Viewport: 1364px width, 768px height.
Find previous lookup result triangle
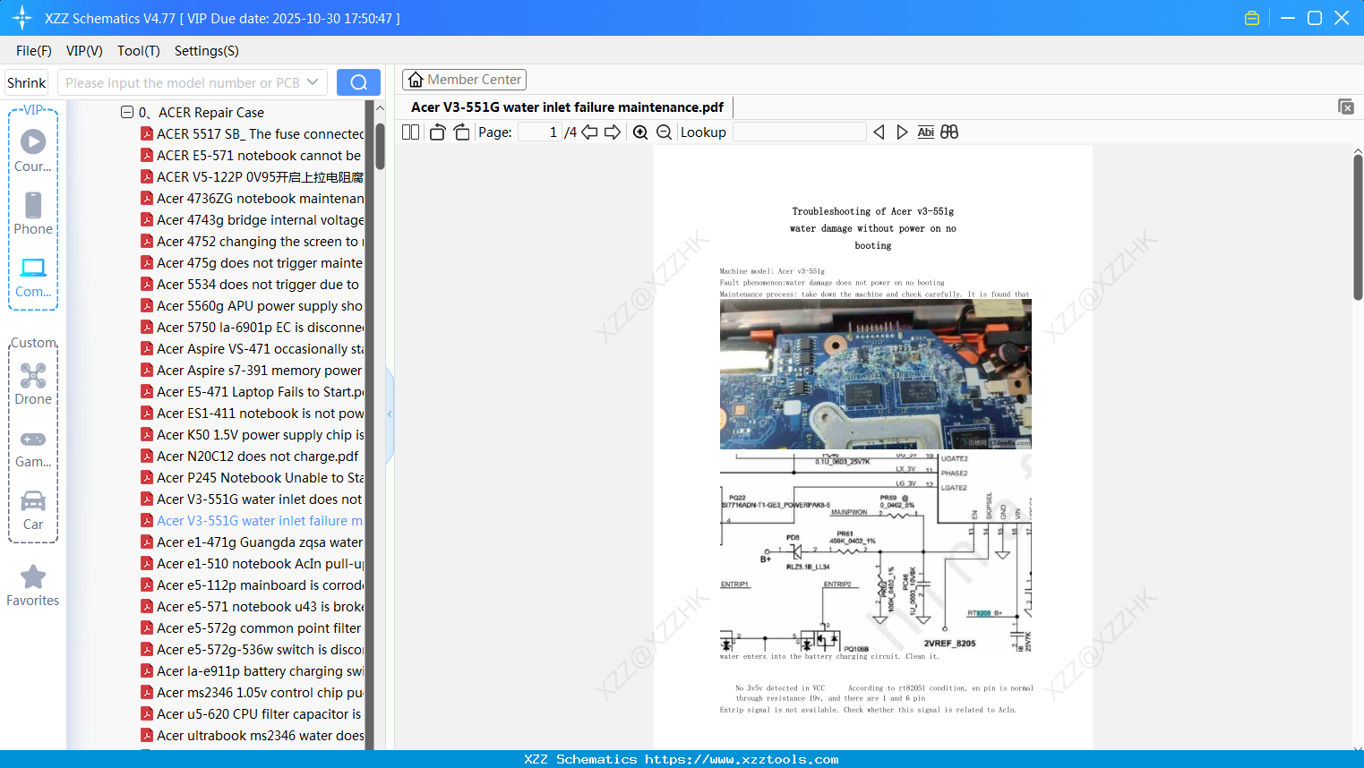(x=879, y=132)
